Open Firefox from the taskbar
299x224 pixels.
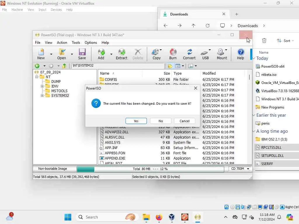pyautogui.click(x=159, y=217)
